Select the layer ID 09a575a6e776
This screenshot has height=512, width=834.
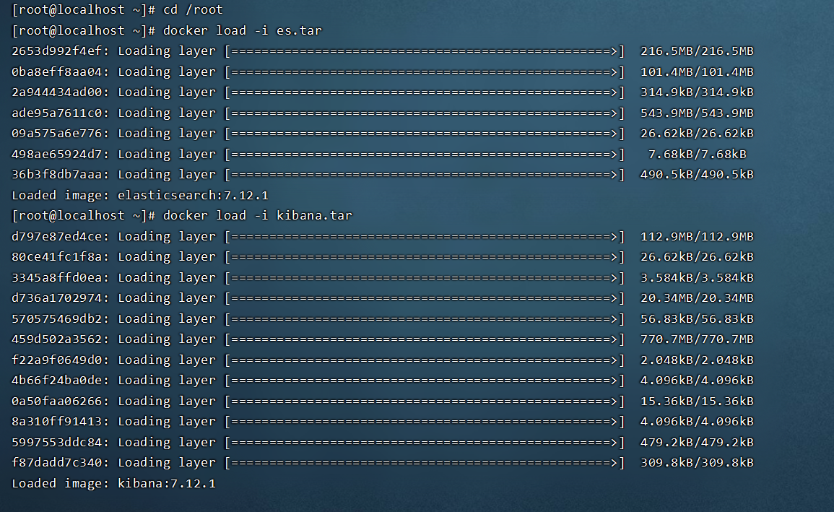coord(56,134)
